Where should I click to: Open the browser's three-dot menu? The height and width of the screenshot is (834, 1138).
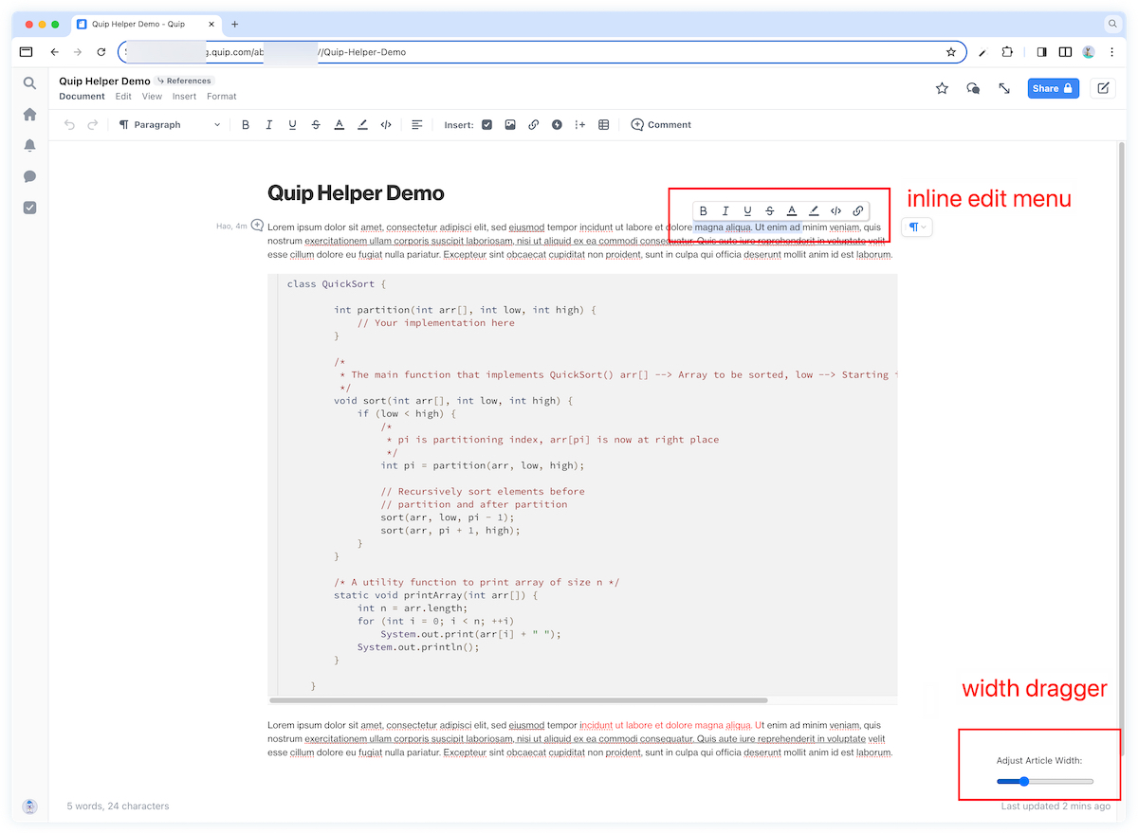click(1112, 52)
